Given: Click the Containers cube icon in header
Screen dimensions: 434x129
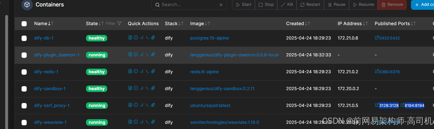Looking at the screenshot, I should (27, 5).
